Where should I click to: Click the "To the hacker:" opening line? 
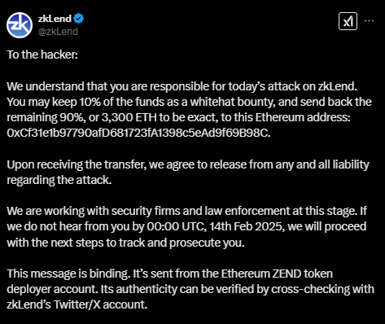(x=42, y=55)
